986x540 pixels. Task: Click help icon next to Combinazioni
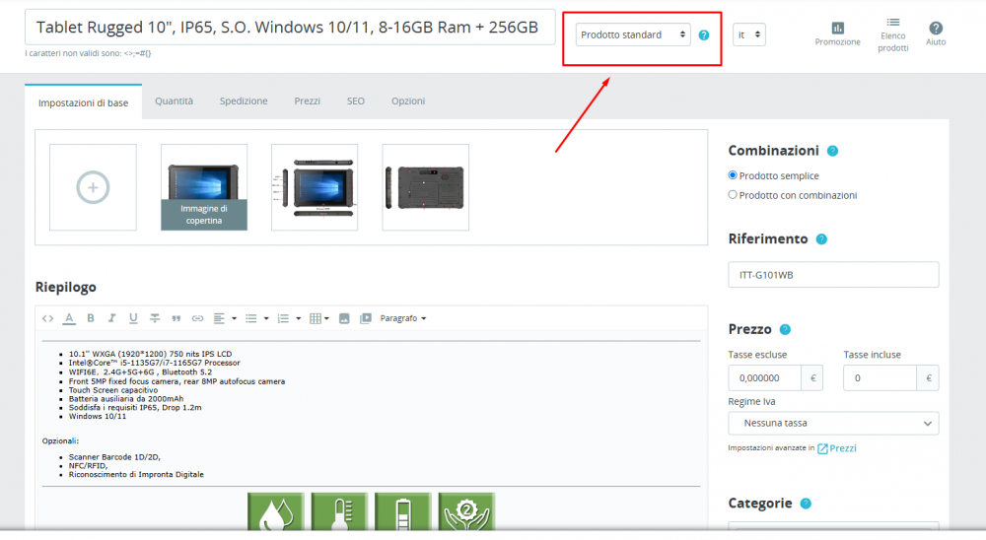pos(832,151)
